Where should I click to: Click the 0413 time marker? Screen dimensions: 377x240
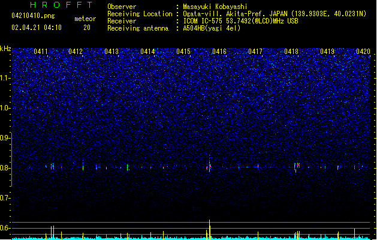point(111,52)
